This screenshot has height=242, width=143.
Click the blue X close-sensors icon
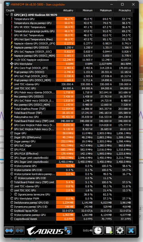pos(131,231)
